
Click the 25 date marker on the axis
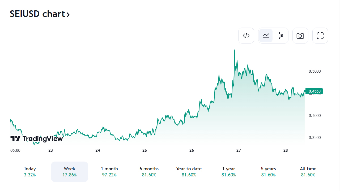(x=144, y=150)
